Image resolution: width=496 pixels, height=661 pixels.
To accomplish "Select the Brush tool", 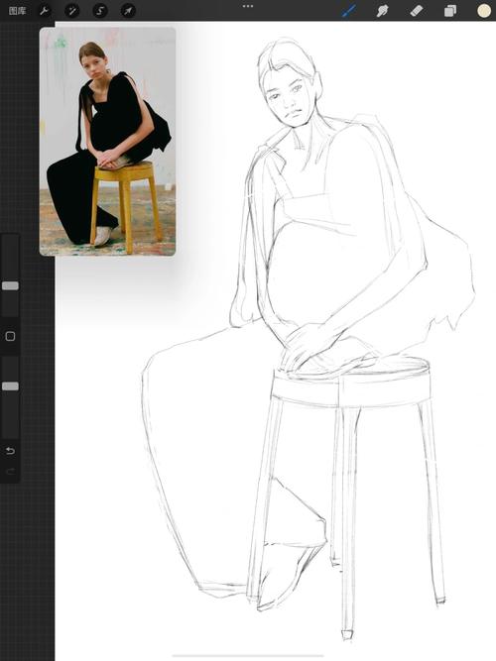I will pos(348,11).
